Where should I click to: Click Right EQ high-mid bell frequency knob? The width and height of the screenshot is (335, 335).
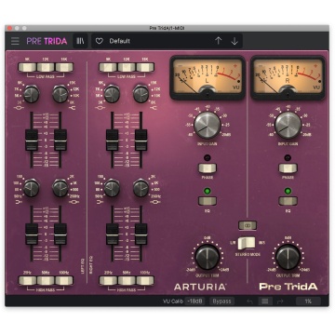(112, 94)
